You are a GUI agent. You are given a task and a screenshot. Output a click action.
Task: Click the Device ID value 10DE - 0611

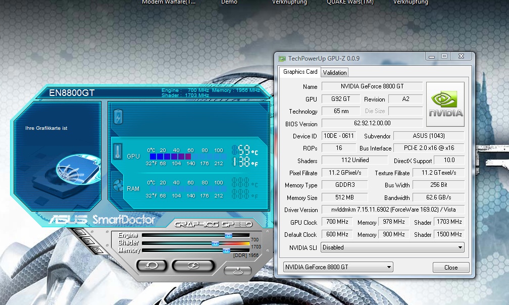pos(338,136)
